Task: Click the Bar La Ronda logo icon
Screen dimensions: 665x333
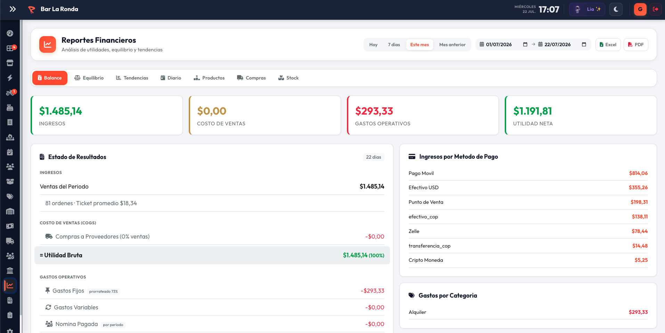Action: tap(32, 9)
